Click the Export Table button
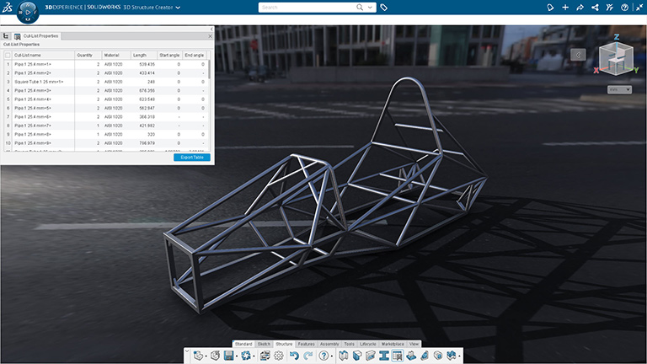Viewport: 647px width, 364px height. click(x=192, y=158)
